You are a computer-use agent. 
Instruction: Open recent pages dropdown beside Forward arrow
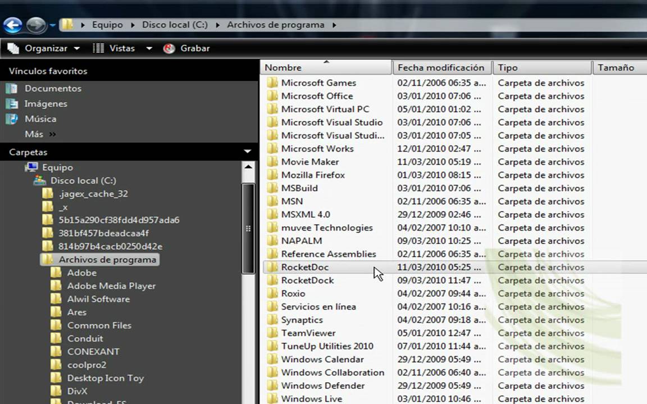coord(52,25)
